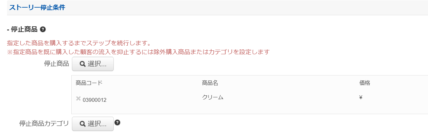Click the product name クリーム

tap(213, 97)
